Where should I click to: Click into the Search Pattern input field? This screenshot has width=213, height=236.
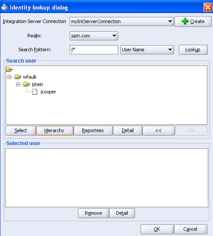pyautogui.click(x=94, y=50)
